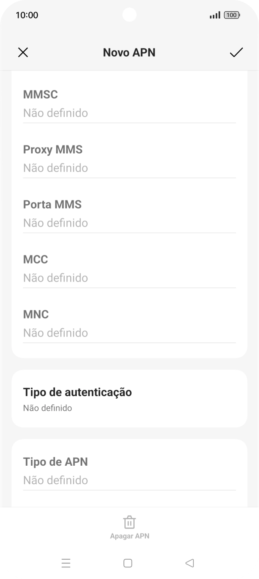Tap the battery indicator in status bar
Viewport: 259px width, 579px height.
click(x=232, y=15)
